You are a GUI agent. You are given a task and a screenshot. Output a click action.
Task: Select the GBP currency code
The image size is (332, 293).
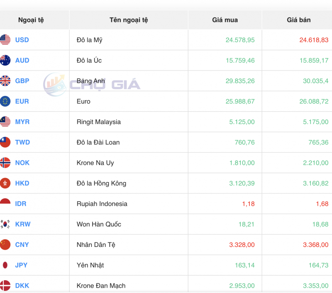[22, 81]
